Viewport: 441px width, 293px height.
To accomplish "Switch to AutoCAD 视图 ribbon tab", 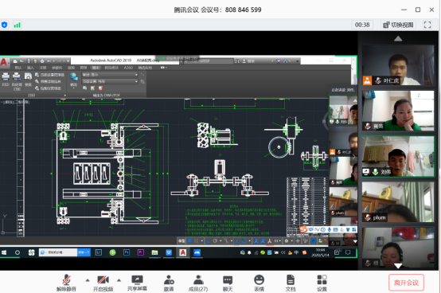I will (x=71, y=68).
